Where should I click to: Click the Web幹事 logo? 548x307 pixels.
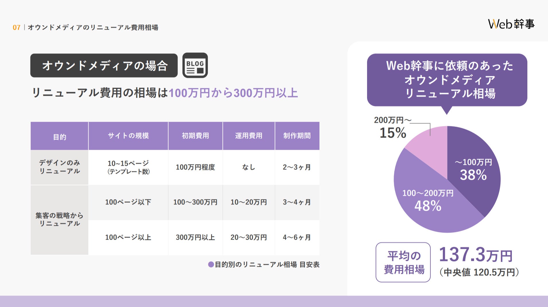point(511,24)
